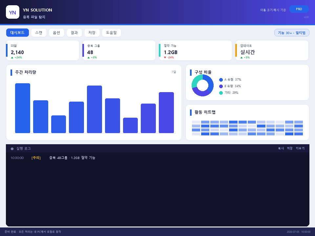Click the donut chart in 구성 비율
315x236 pixels.
point(202,85)
